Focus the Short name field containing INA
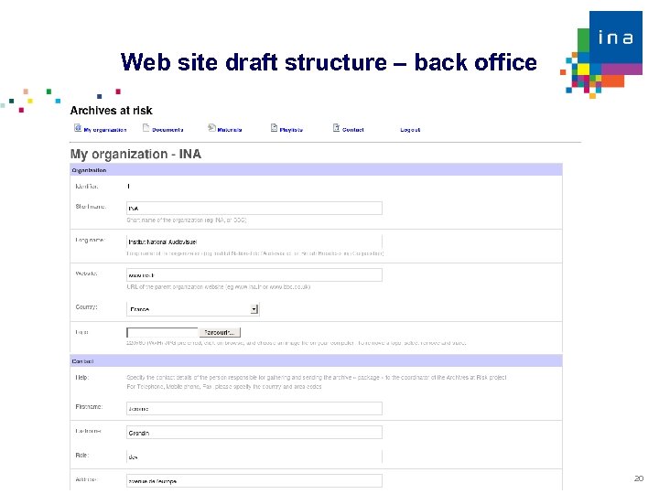Screen dimensions: 659x494 tap(254, 208)
